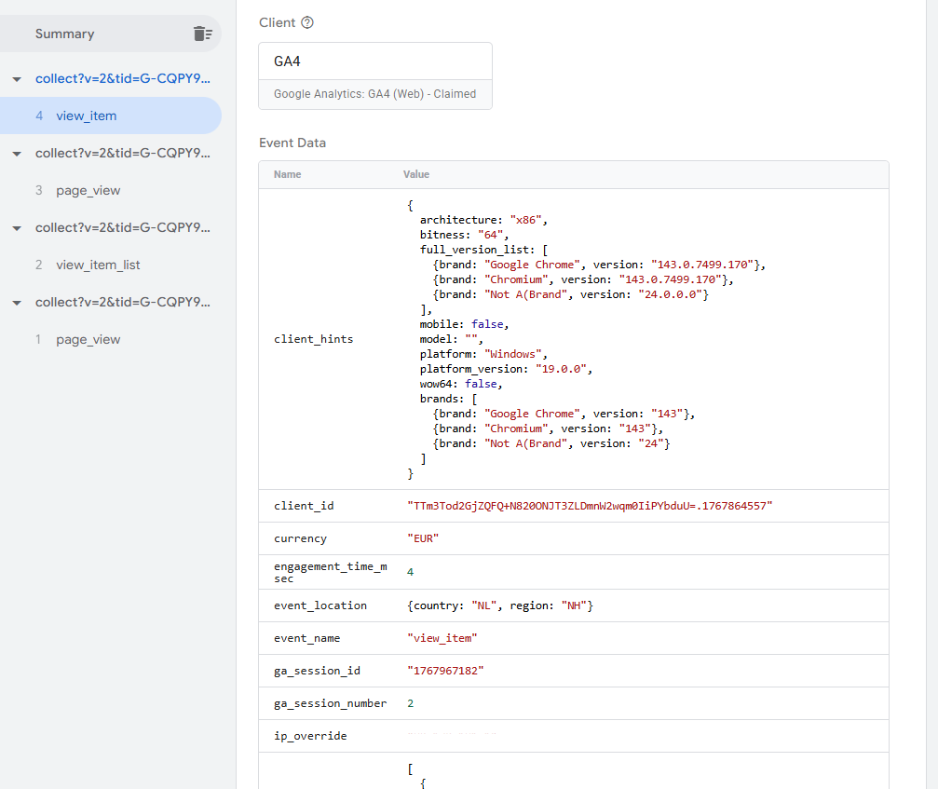This screenshot has width=938, height=789.
Task: Open the collect request link above view_item_list
Action: point(123,227)
